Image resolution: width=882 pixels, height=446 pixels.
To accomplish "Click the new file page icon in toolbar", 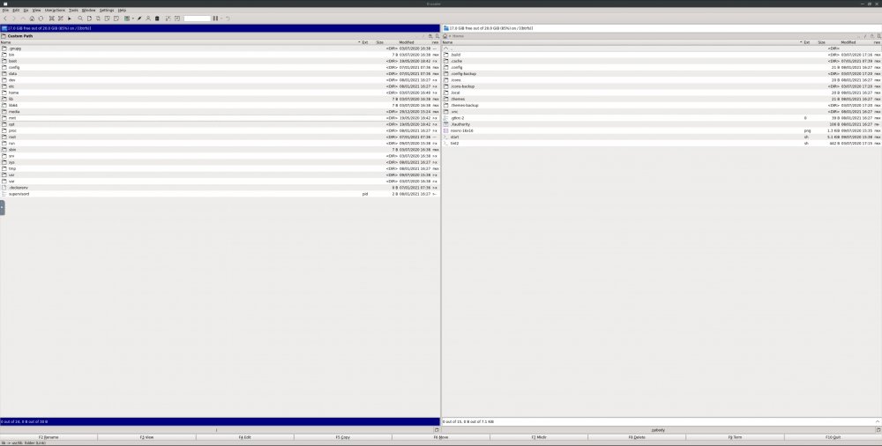I will tap(89, 19).
